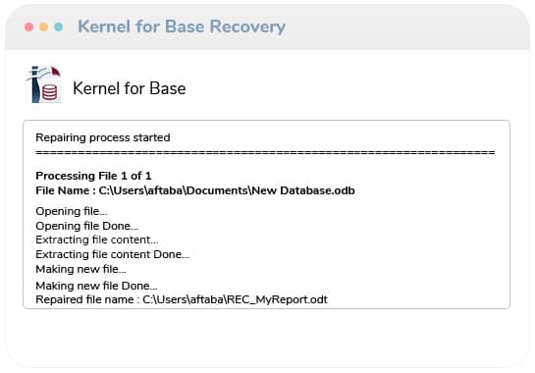Click the REC_MyReport.odt repaired file path
Screen dimensions: 535x373
tap(235, 299)
